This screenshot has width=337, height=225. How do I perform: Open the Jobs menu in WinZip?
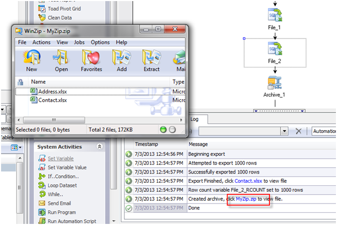pos(79,42)
